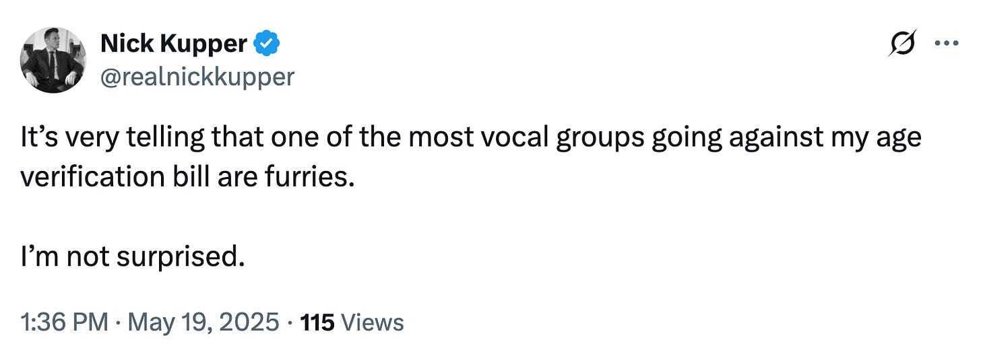This screenshot has height=350, width=981.
Task: Click the blue verified checkmark badge
Action: 267,44
